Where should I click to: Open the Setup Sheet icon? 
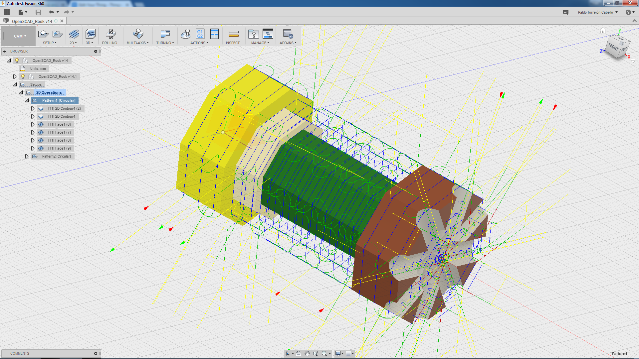click(215, 34)
